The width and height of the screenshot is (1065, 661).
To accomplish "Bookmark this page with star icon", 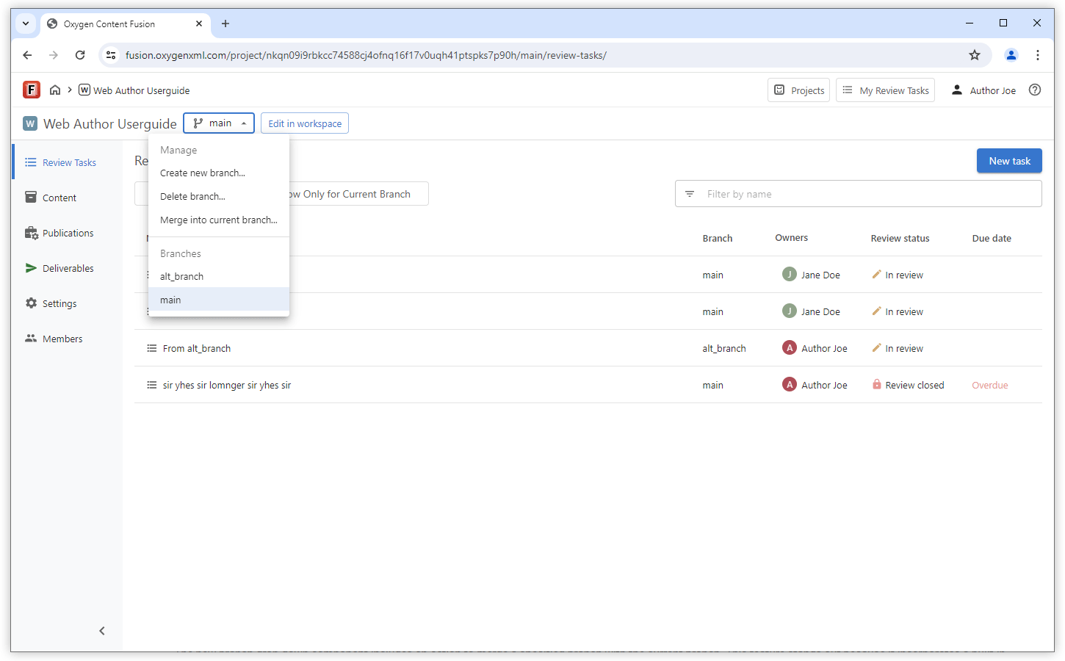I will (x=975, y=55).
